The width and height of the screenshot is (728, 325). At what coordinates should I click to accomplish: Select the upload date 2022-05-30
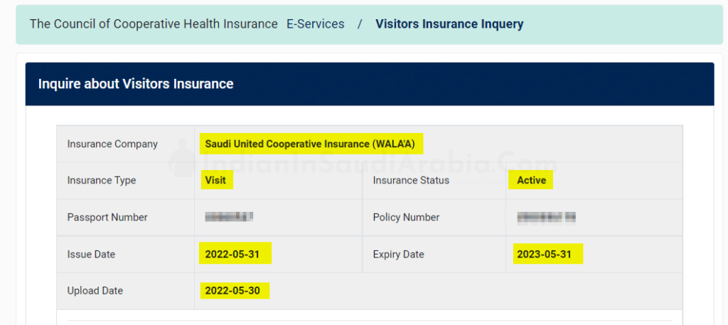coord(232,291)
